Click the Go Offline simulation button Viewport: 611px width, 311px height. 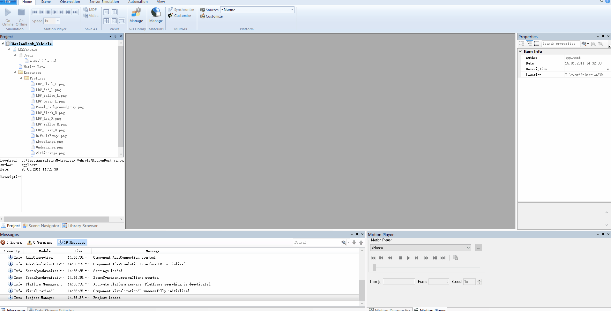(21, 17)
